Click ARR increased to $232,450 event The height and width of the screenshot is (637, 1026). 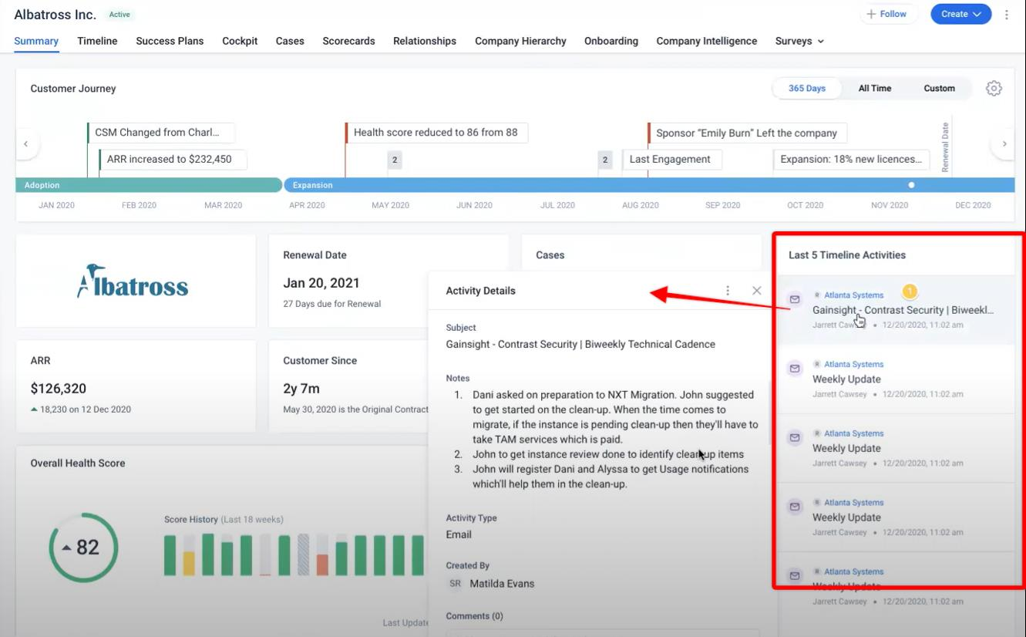(x=173, y=159)
